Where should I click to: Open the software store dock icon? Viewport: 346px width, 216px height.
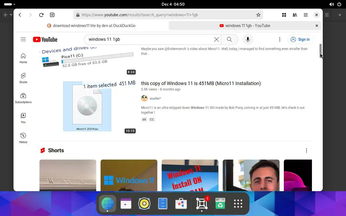click(181, 204)
